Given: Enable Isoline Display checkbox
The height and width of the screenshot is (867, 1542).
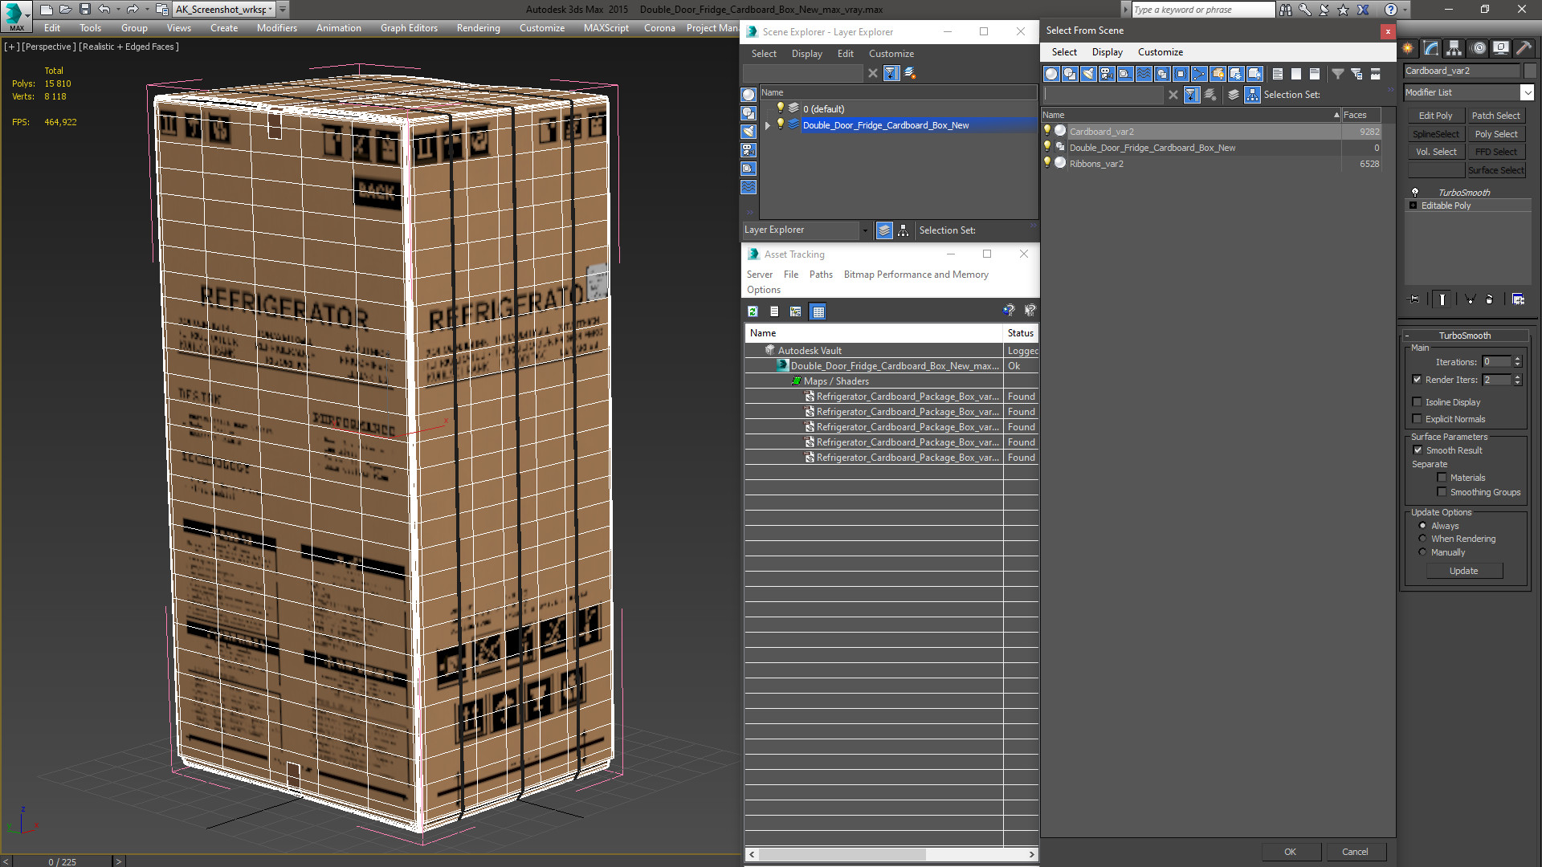Looking at the screenshot, I should coord(1417,402).
